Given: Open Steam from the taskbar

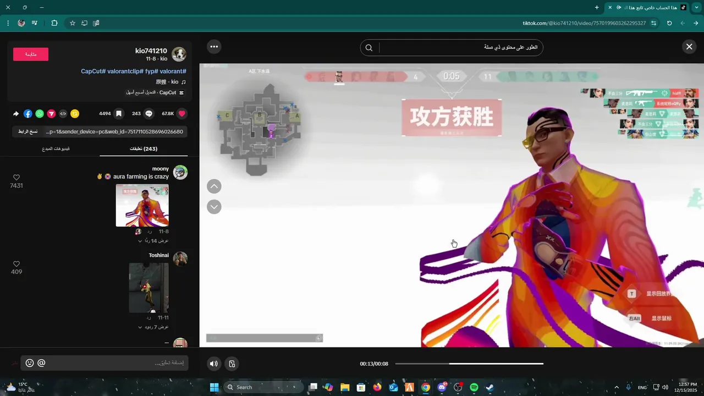Looking at the screenshot, I should tap(490, 387).
